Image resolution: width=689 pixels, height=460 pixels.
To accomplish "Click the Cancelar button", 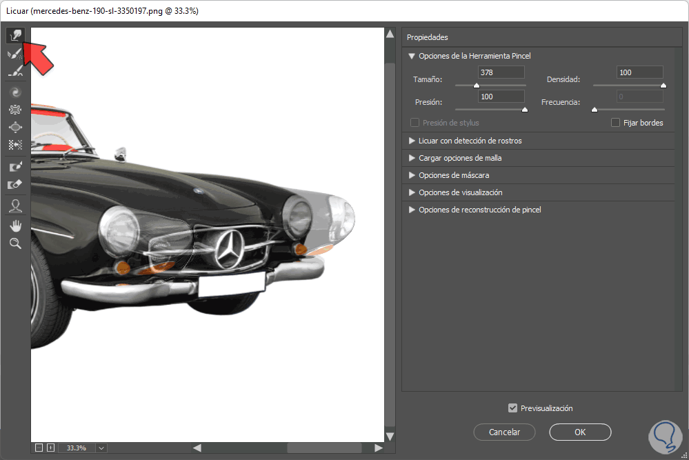I will tap(504, 432).
